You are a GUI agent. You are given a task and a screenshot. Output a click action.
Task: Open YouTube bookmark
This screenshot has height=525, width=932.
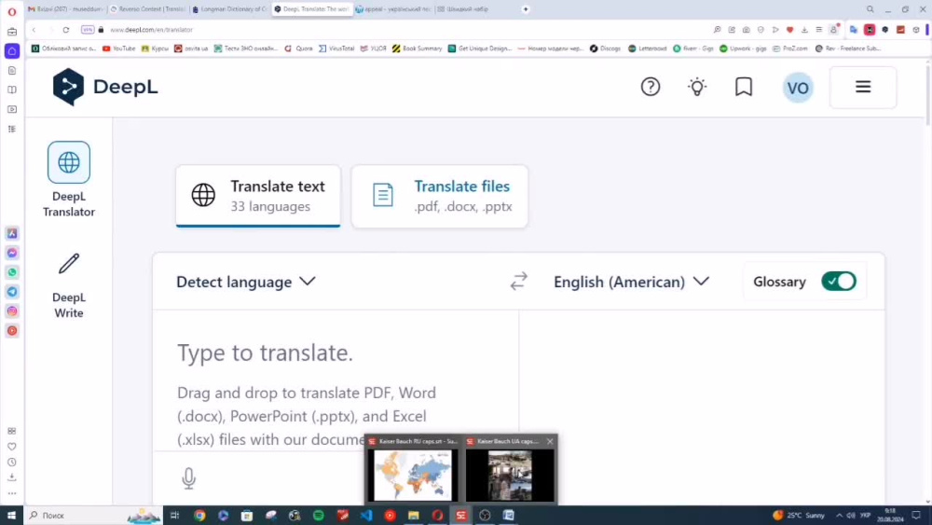[119, 48]
